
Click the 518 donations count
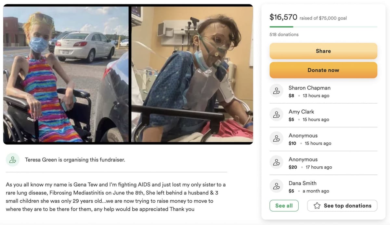coord(284,34)
